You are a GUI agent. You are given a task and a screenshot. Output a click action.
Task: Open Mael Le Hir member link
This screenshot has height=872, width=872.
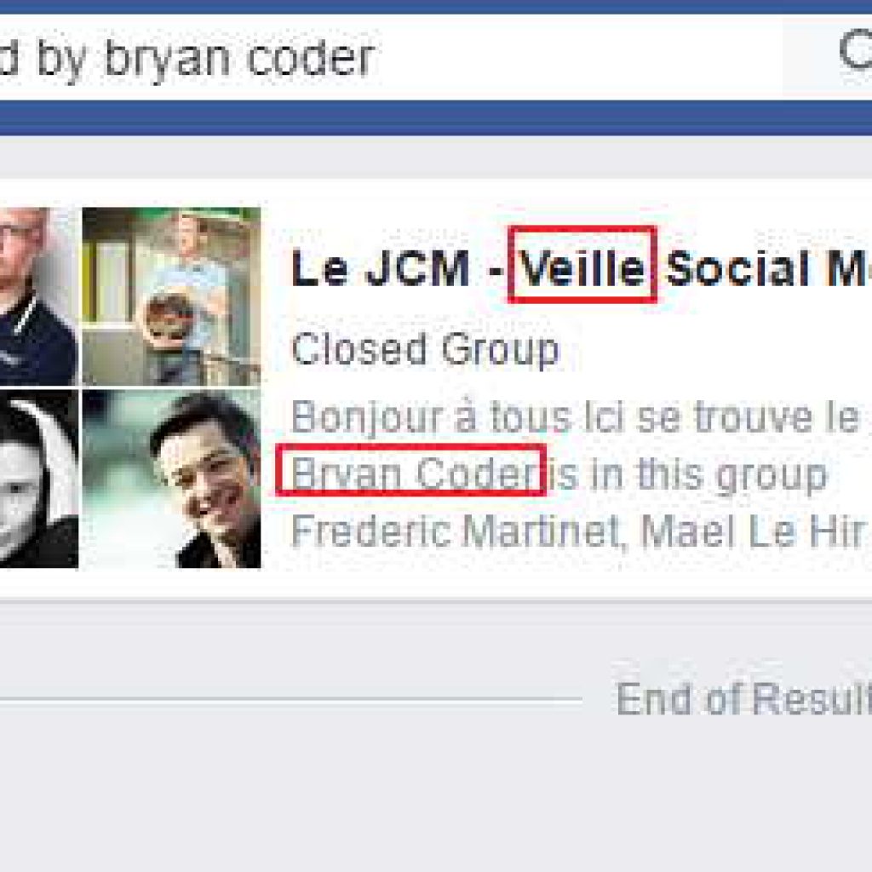click(x=753, y=531)
